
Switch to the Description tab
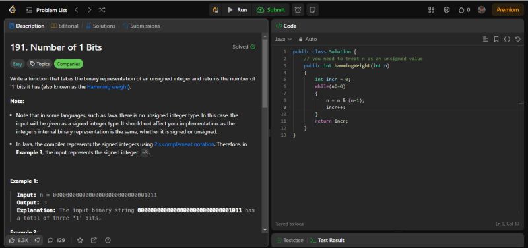tap(26, 26)
